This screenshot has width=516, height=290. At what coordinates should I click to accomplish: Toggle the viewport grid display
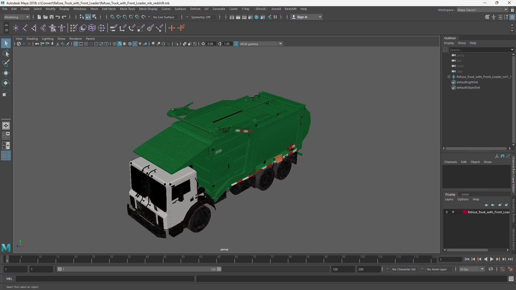[76, 44]
